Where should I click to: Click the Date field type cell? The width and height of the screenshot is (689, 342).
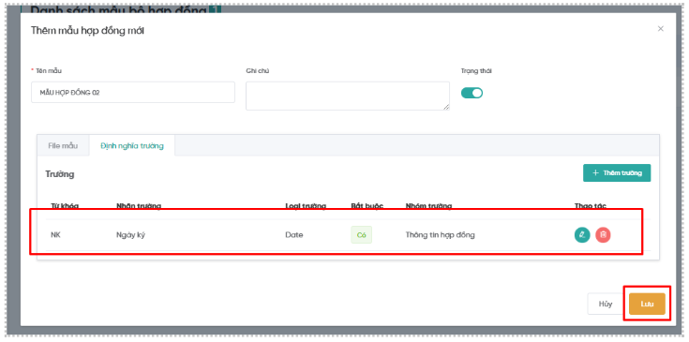pyautogui.click(x=294, y=235)
